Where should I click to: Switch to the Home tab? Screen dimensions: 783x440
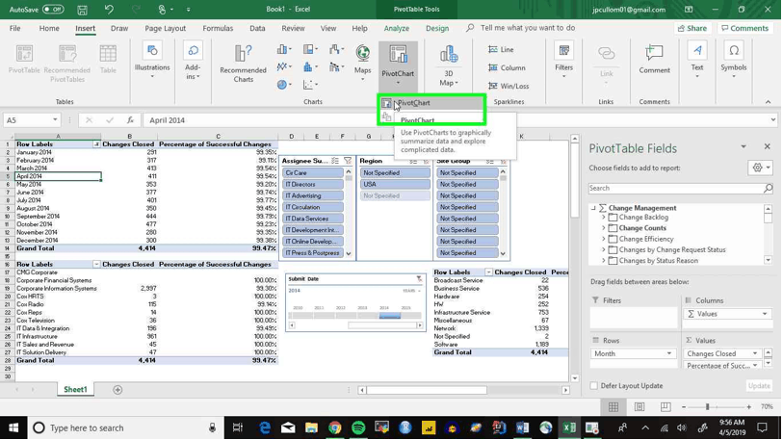49,29
